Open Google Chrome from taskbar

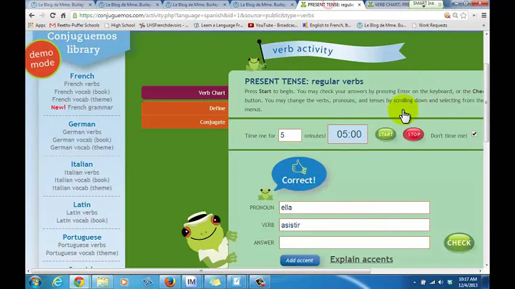coord(79,282)
